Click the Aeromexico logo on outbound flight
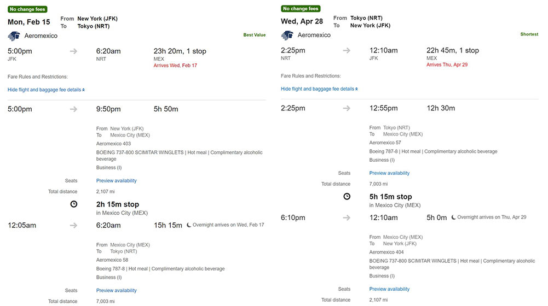Viewport: 548px width, 306px height. (x=14, y=36)
